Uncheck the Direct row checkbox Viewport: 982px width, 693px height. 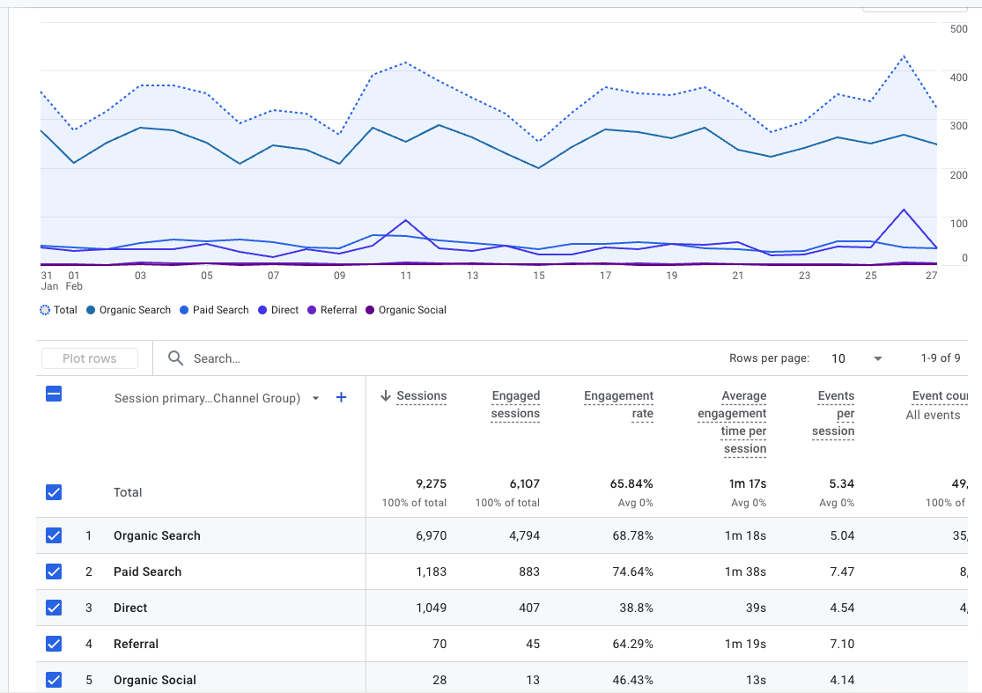point(54,608)
